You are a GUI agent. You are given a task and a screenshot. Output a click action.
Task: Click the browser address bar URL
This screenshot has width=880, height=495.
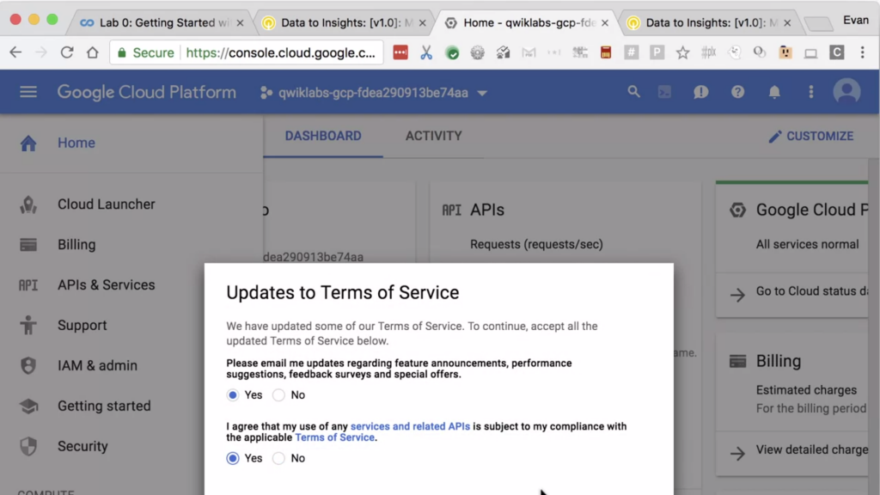281,52
